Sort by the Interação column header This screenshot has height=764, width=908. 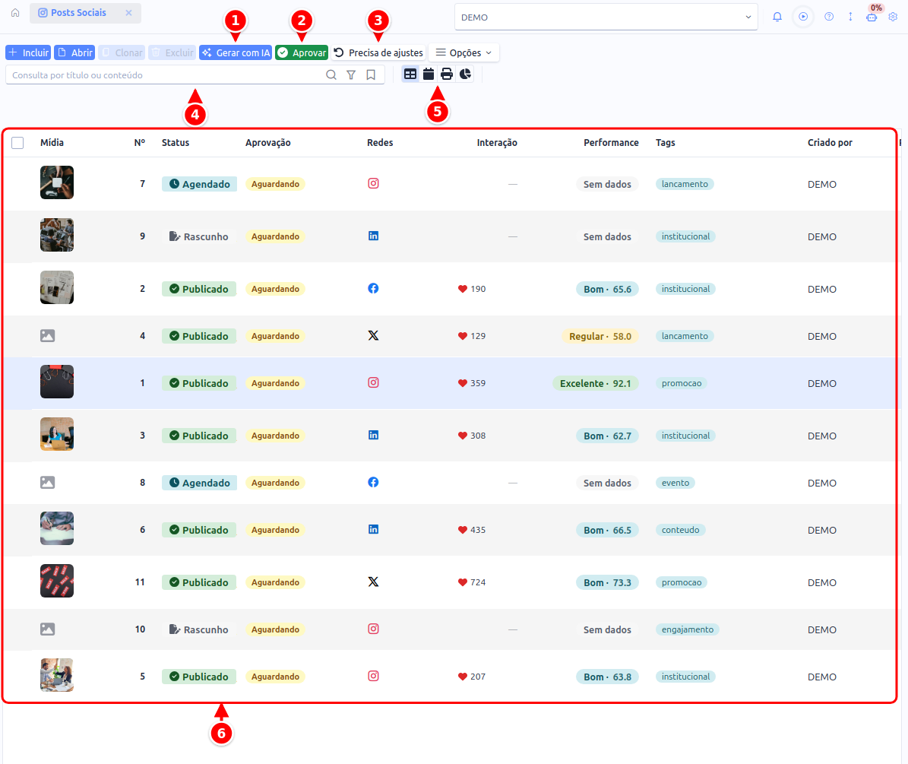(497, 142)
